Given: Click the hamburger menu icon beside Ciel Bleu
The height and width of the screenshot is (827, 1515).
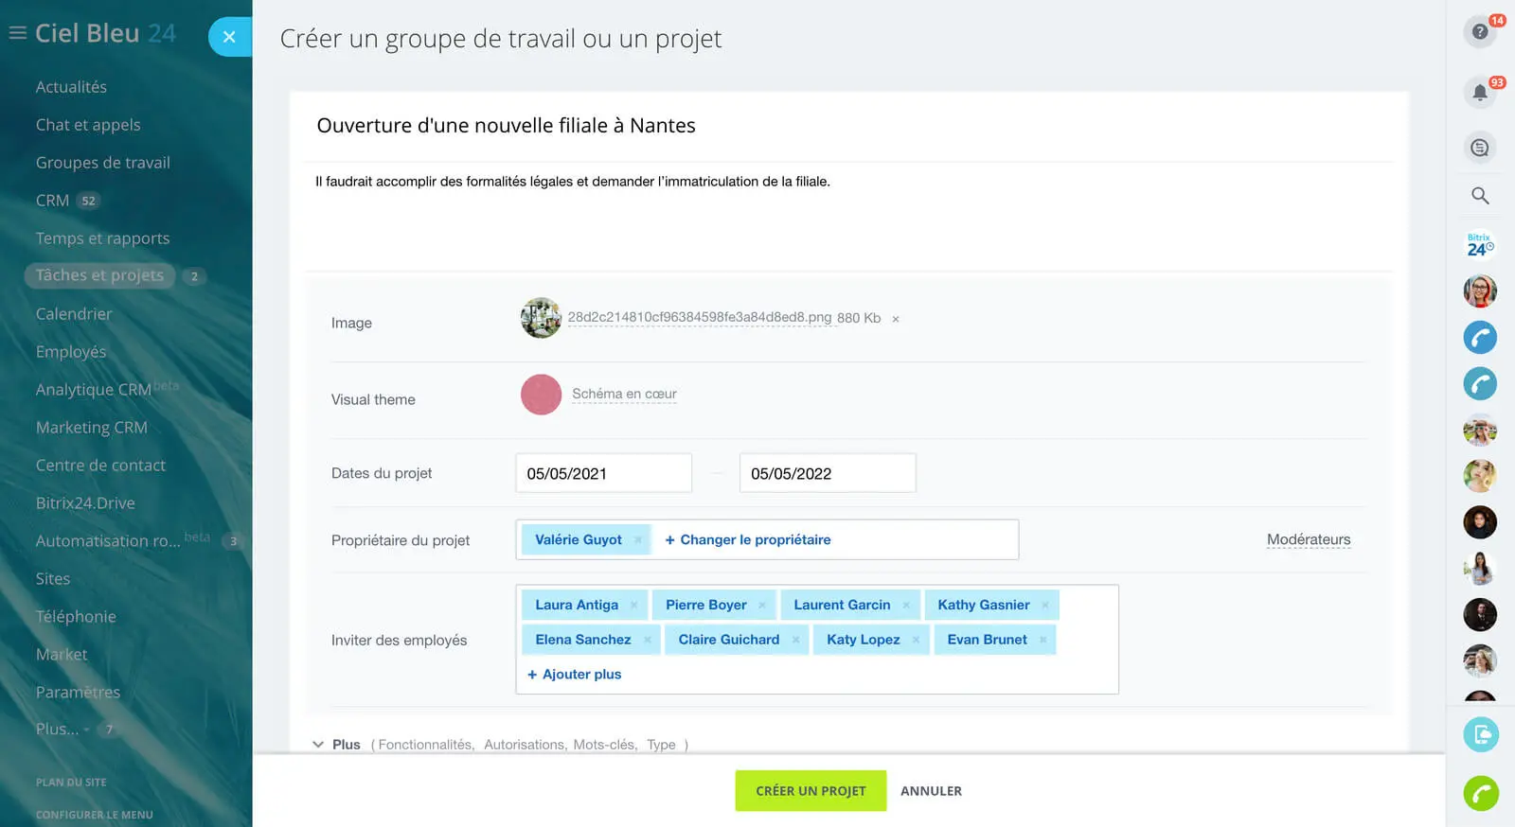Looking at the screenshot, I should click(x=17, y=33).
